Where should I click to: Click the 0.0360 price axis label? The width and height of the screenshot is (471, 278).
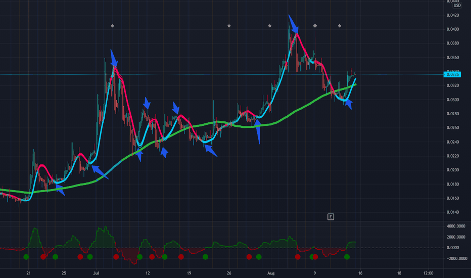(453, 58)
